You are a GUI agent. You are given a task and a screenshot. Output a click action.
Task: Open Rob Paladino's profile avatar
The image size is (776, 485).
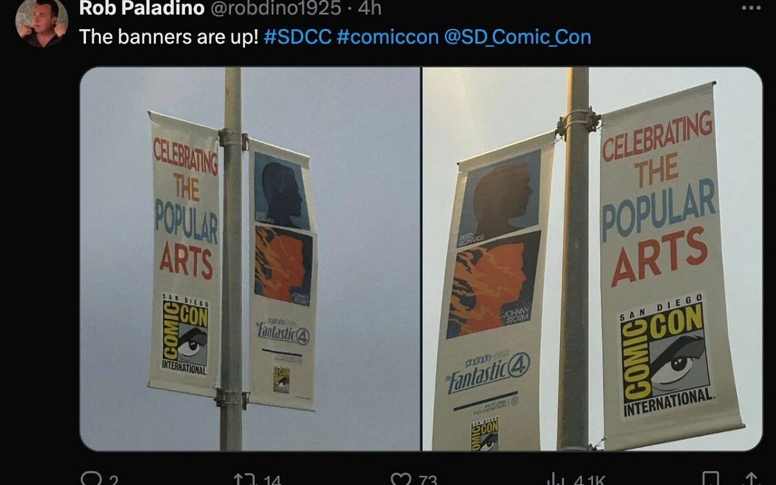point(42,22)
